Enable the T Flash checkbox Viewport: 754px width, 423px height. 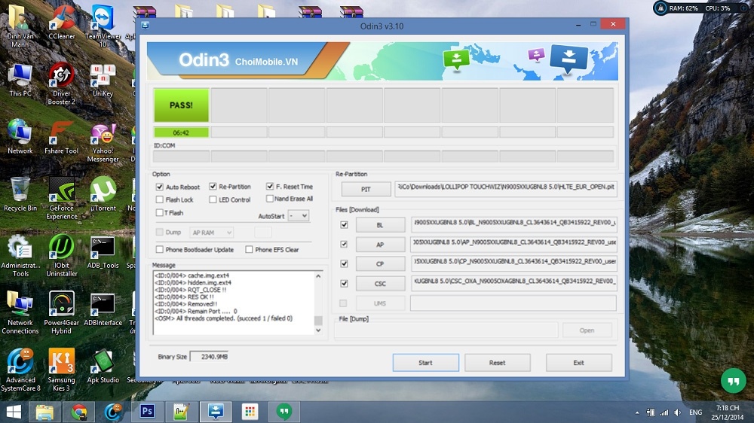pyautogui.click(x=160, y=212)
